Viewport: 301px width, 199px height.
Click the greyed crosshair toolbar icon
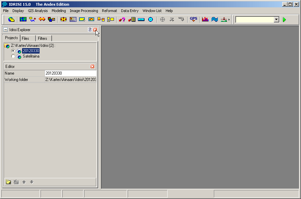point(163,19)
